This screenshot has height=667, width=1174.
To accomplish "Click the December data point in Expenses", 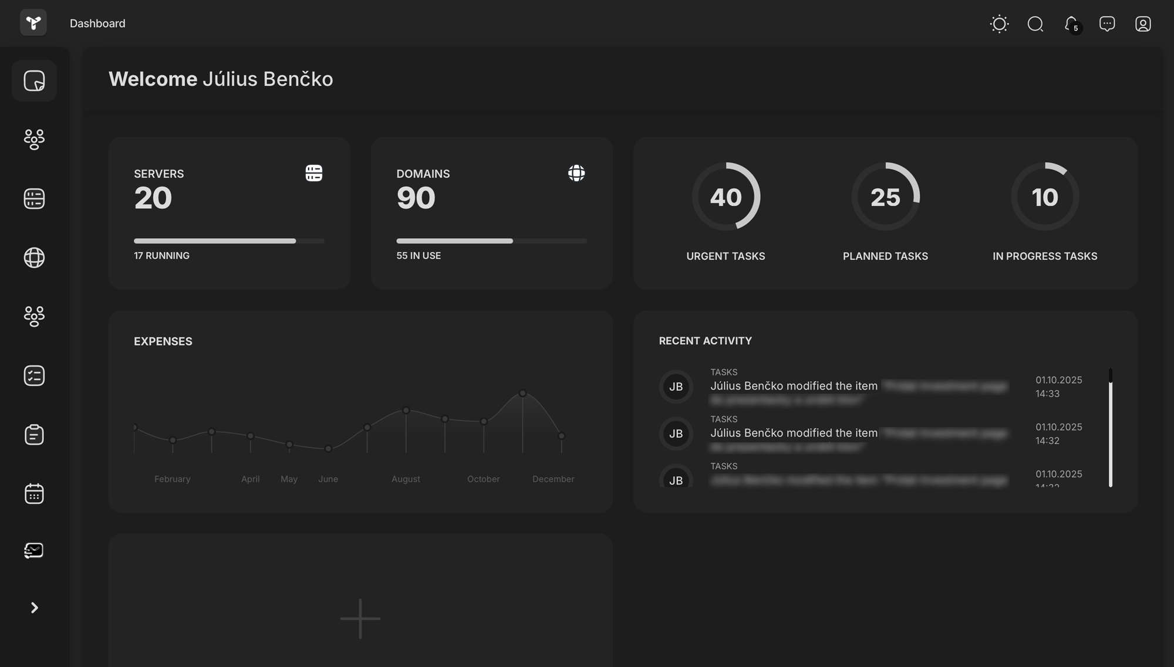I will (x=561, y=436).
